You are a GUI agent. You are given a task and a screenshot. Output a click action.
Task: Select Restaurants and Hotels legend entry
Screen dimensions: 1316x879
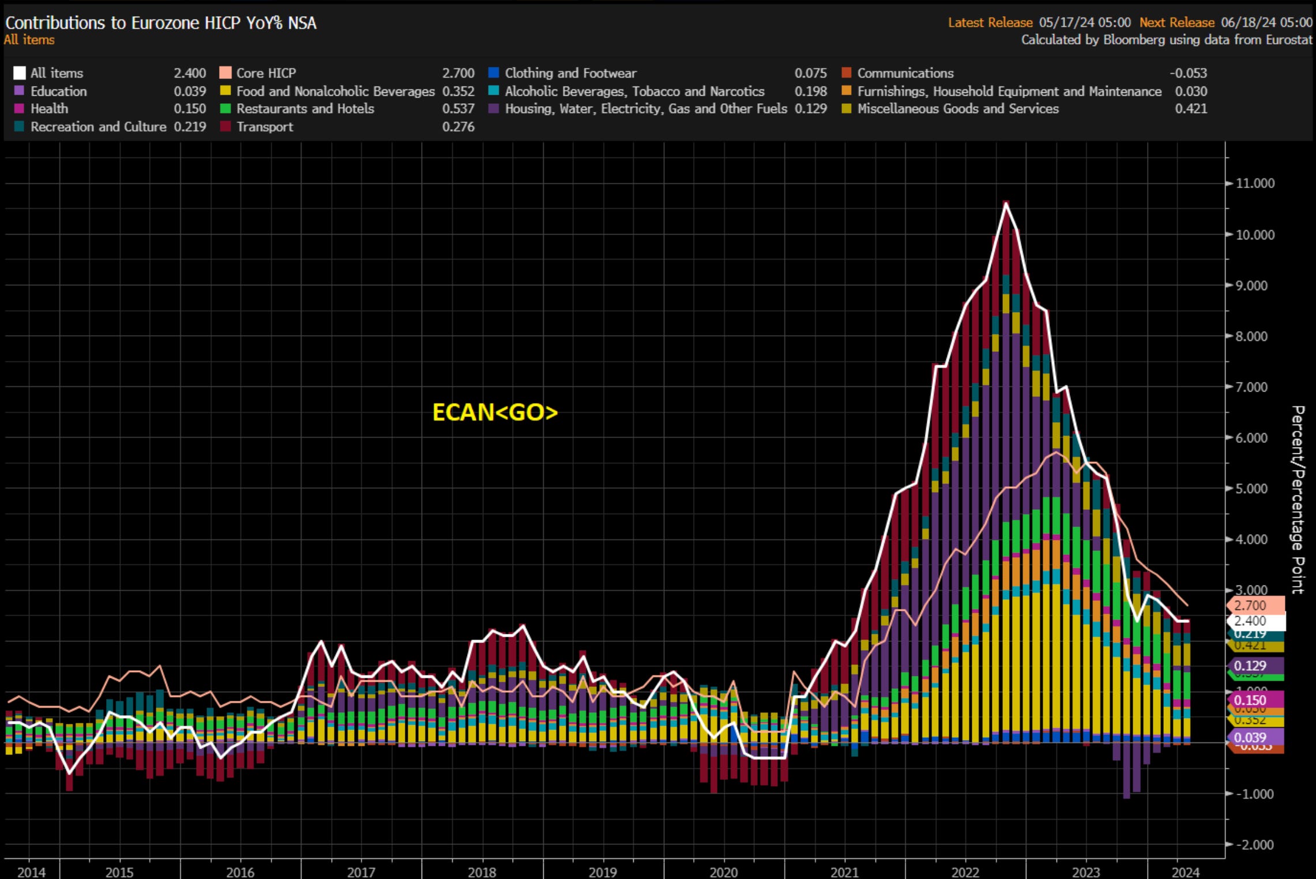pyautogui.click(x=305, y=109)
